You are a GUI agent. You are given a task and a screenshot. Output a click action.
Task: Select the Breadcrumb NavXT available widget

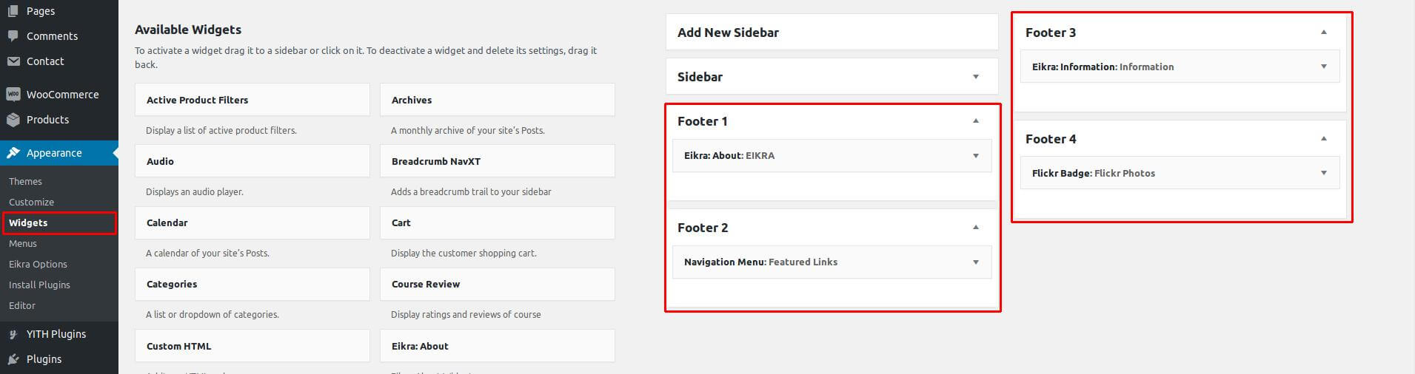tap(497, 161)
